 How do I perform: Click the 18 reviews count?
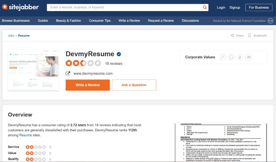click(x=114, y=63)
